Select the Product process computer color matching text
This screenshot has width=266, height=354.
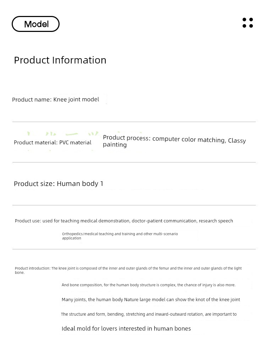[x=174, y=141]
